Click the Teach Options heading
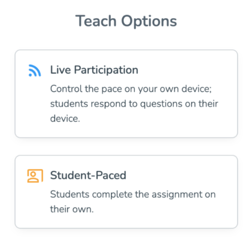 (x=126, y=21)
